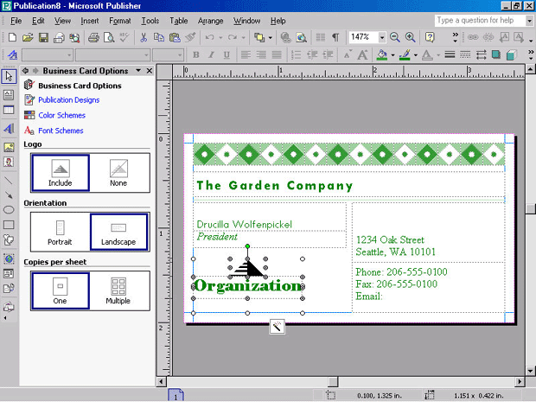Open the Line Color dropdown arrow
The height and width of the screenshot is (402, 536).
tap(416, 55)
